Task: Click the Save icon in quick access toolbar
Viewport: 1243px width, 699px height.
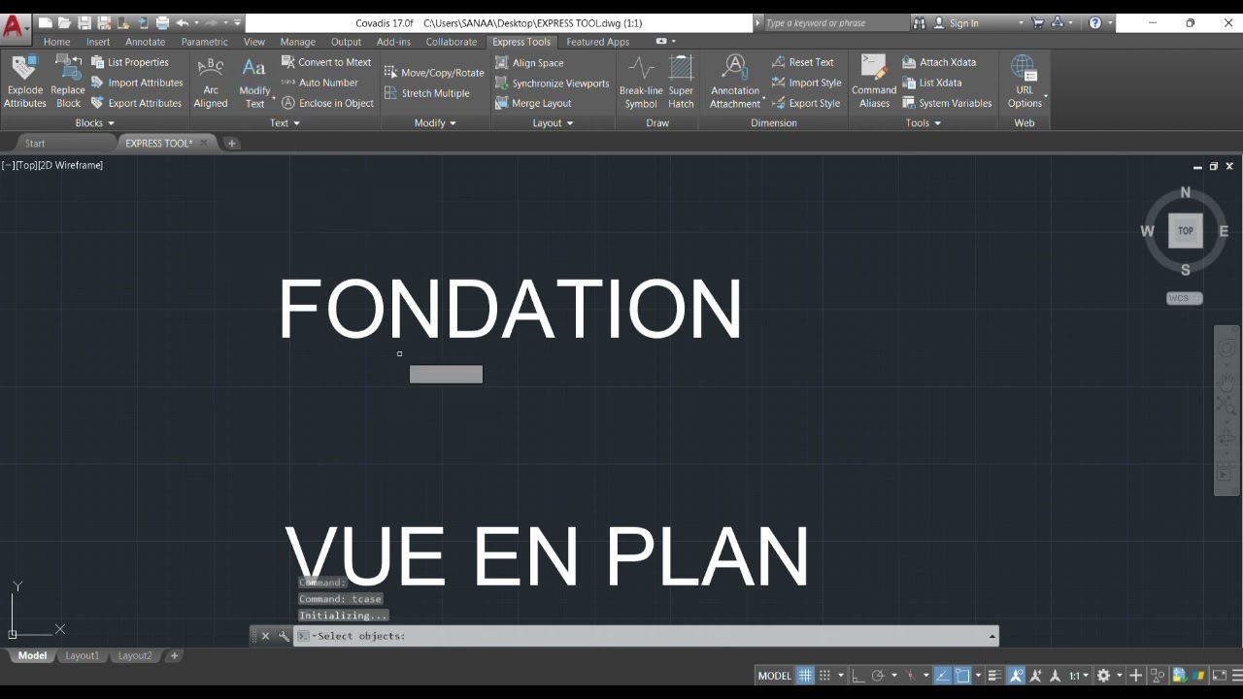Action: [x=84, y=22]
